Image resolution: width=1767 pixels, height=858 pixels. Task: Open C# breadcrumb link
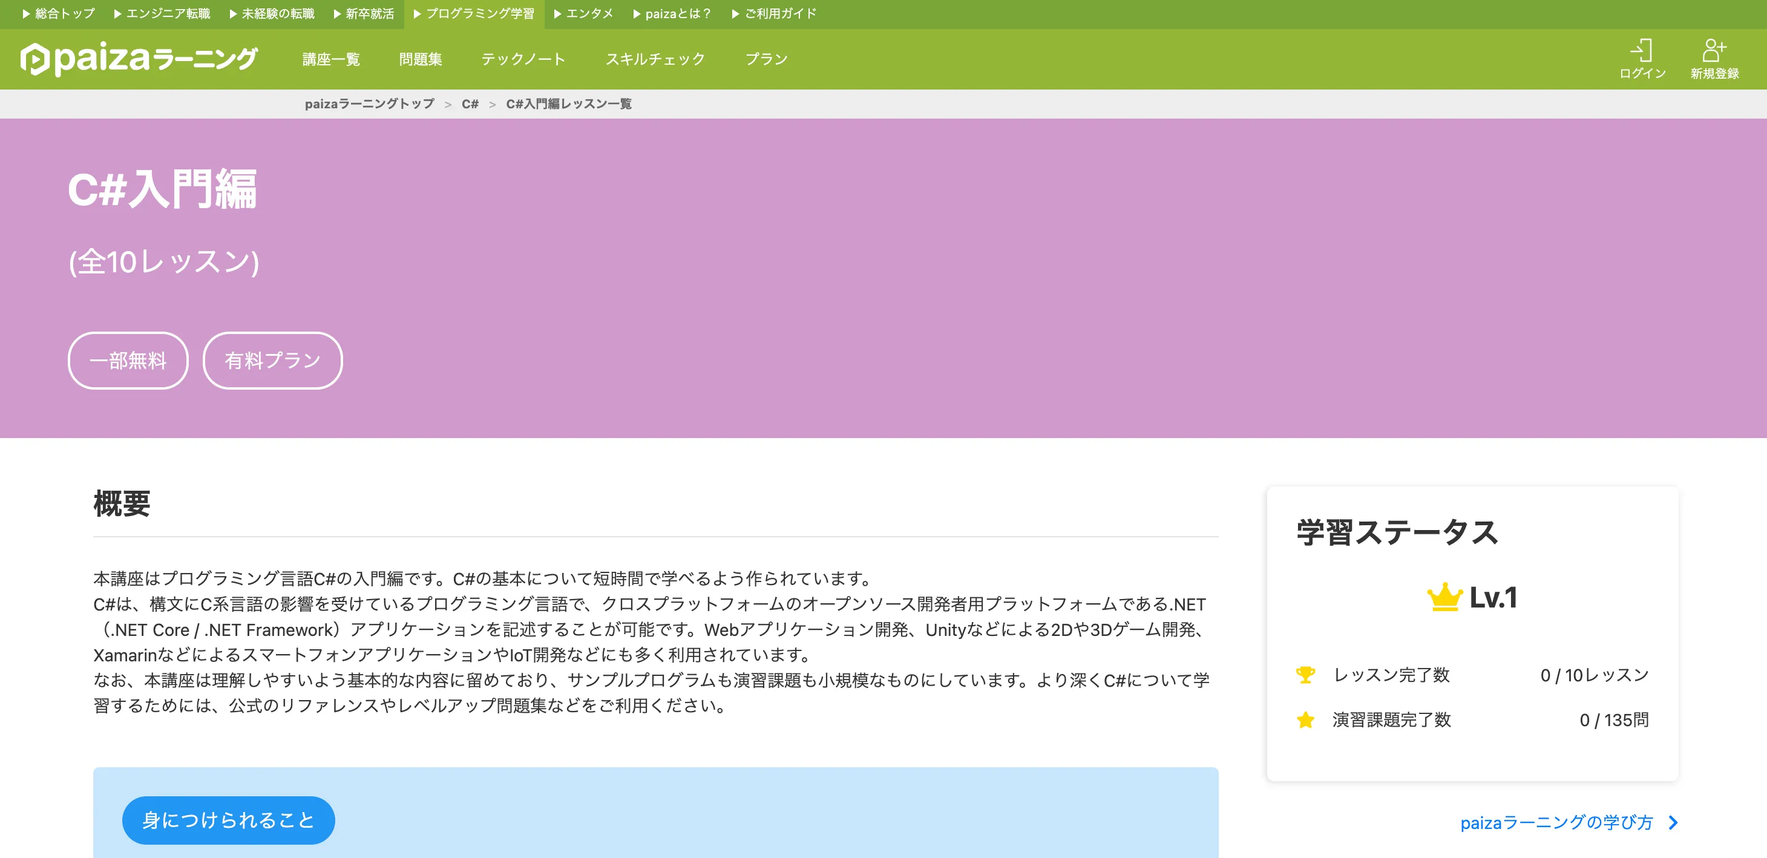[470, 104]
